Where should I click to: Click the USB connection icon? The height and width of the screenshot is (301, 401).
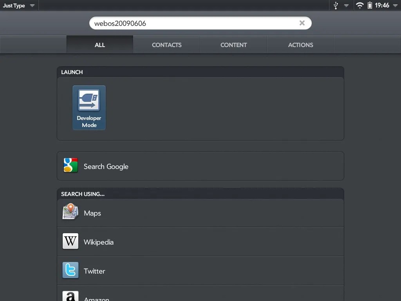(336, 5)
